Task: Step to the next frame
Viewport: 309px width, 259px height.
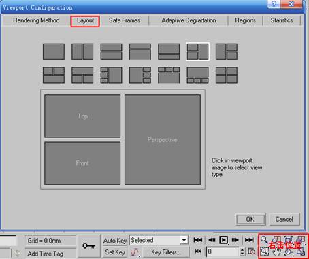Action: click(x=235, y=240)
